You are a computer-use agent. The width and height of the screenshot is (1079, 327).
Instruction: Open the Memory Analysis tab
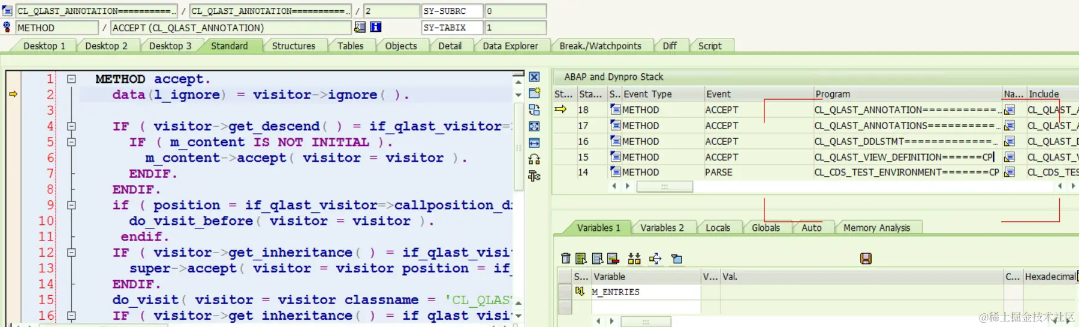point(877,228)
